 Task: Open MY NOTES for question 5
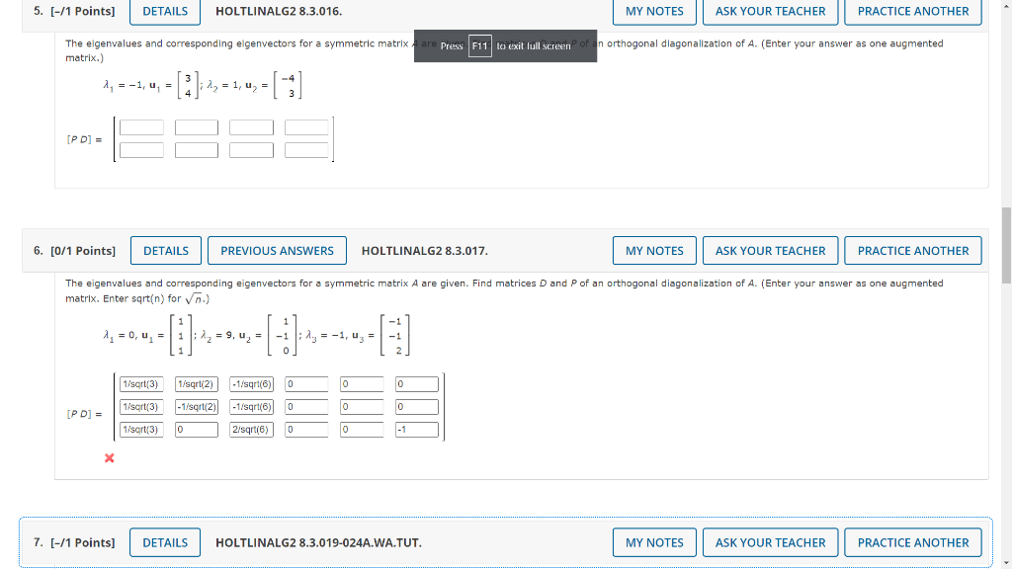(x=653, y=11)
